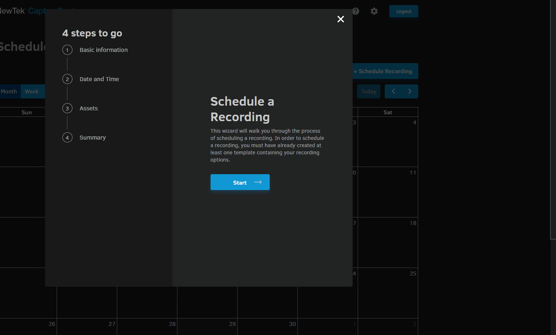Click the arrow inside the Start button
Screen dimensions: 556x335
tap(258, 182)
